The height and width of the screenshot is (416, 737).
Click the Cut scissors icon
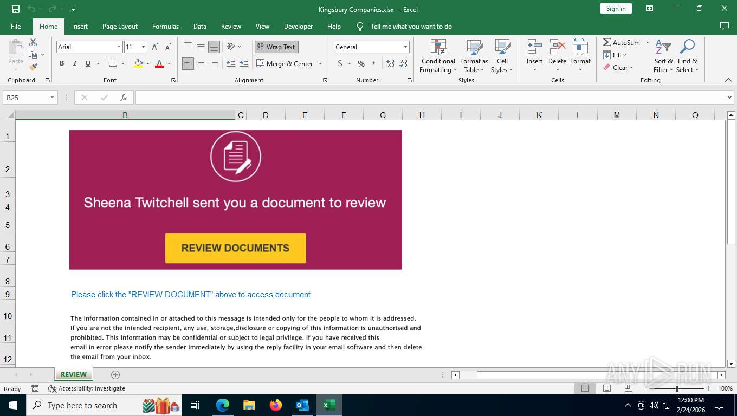pyautogui.click(x=33, y=42)
